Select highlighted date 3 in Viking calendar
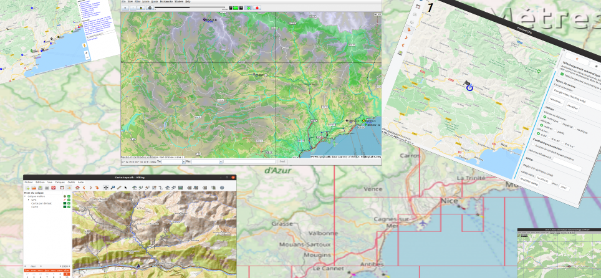The image size is (601, 278). [x=67, y=274]
